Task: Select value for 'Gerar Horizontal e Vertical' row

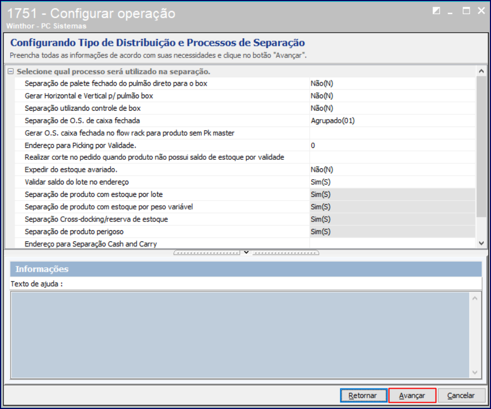Action: (x=392, y=96)
